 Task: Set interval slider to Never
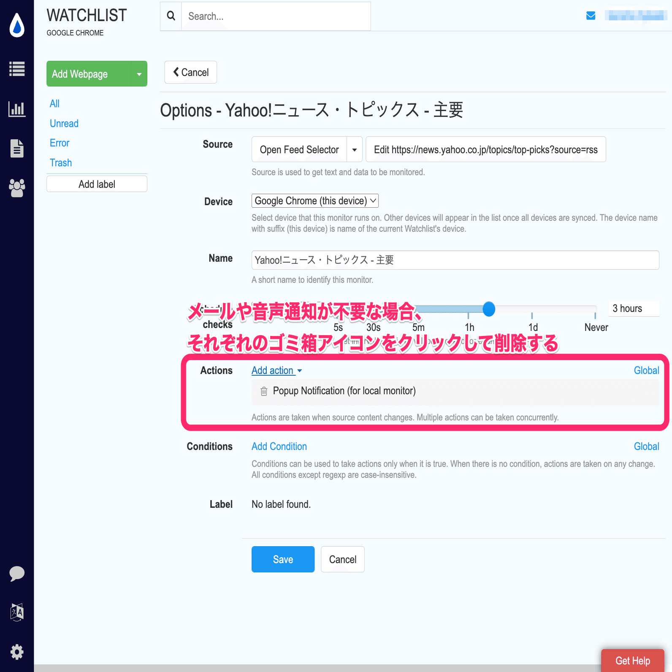(x=595, y=316)
